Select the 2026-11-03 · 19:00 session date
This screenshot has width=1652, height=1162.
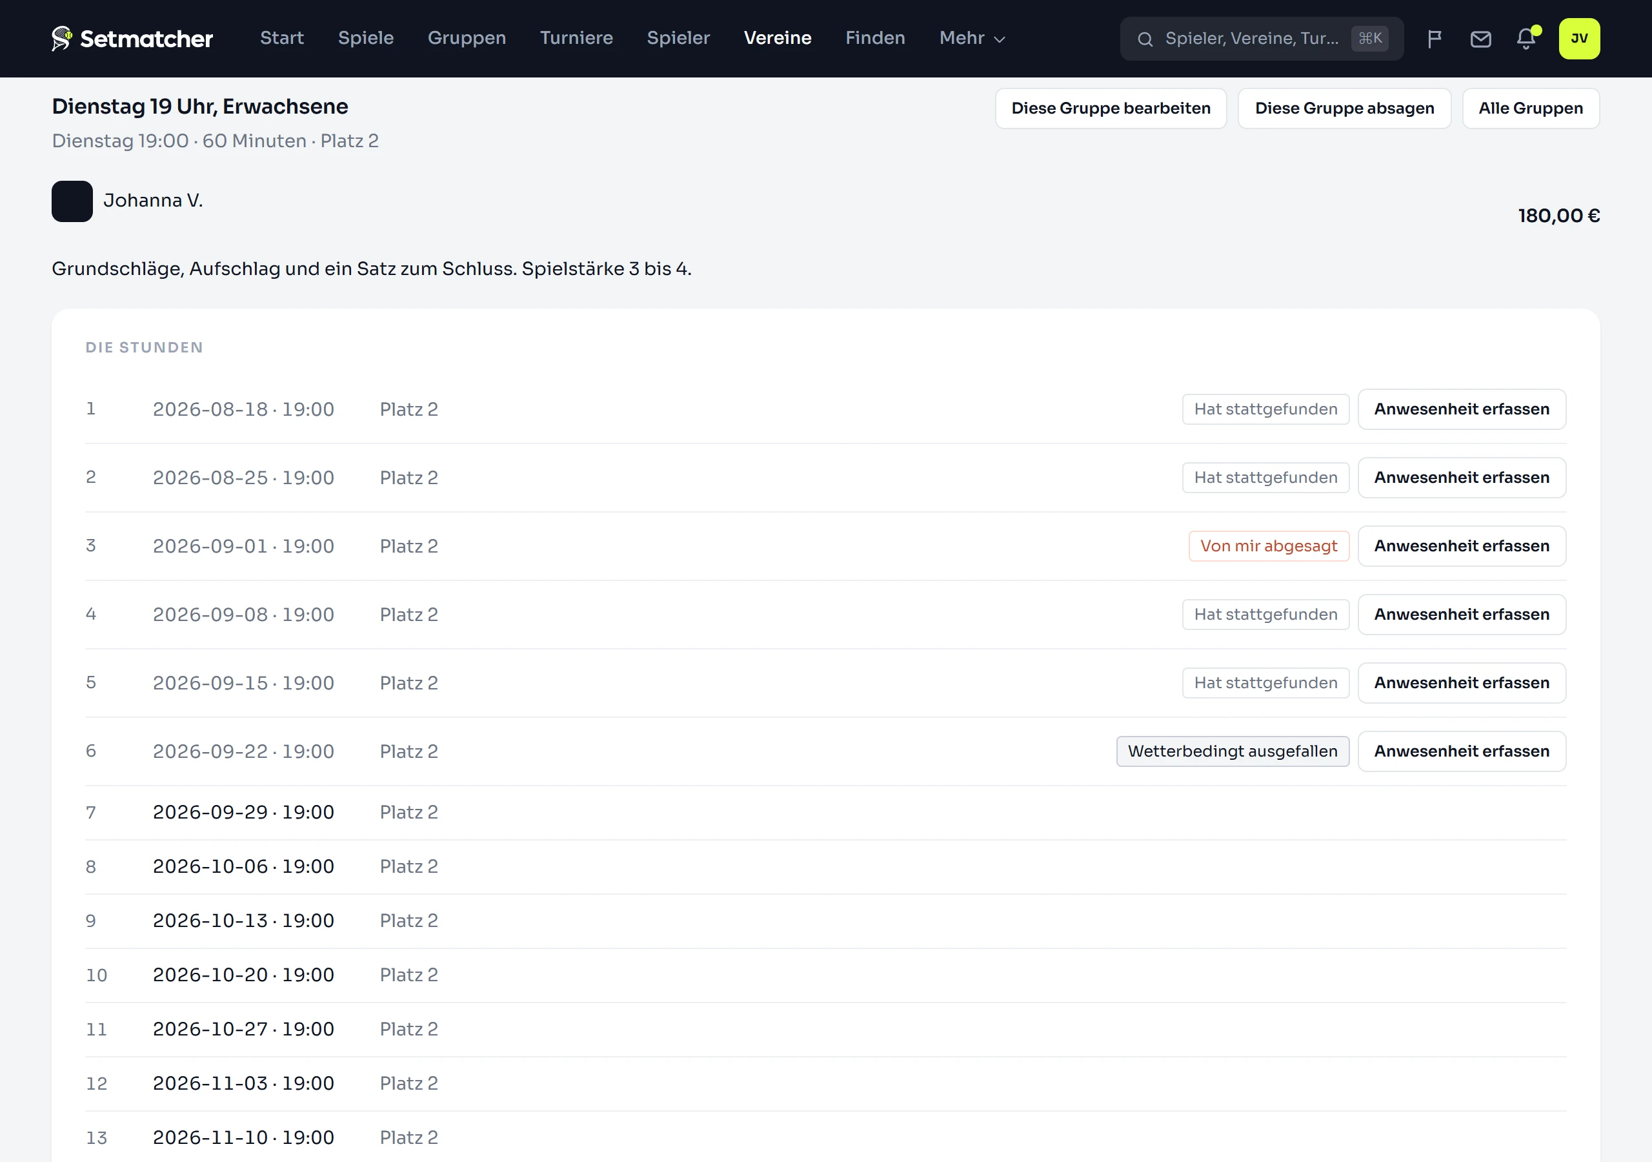243,1083
